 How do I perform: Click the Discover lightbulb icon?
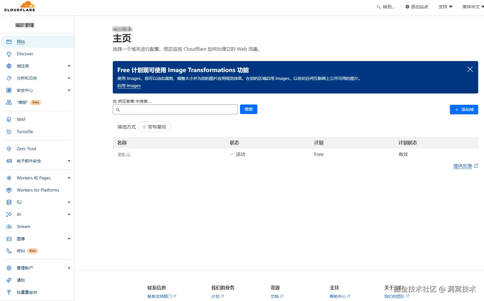(x=9, y=54)
